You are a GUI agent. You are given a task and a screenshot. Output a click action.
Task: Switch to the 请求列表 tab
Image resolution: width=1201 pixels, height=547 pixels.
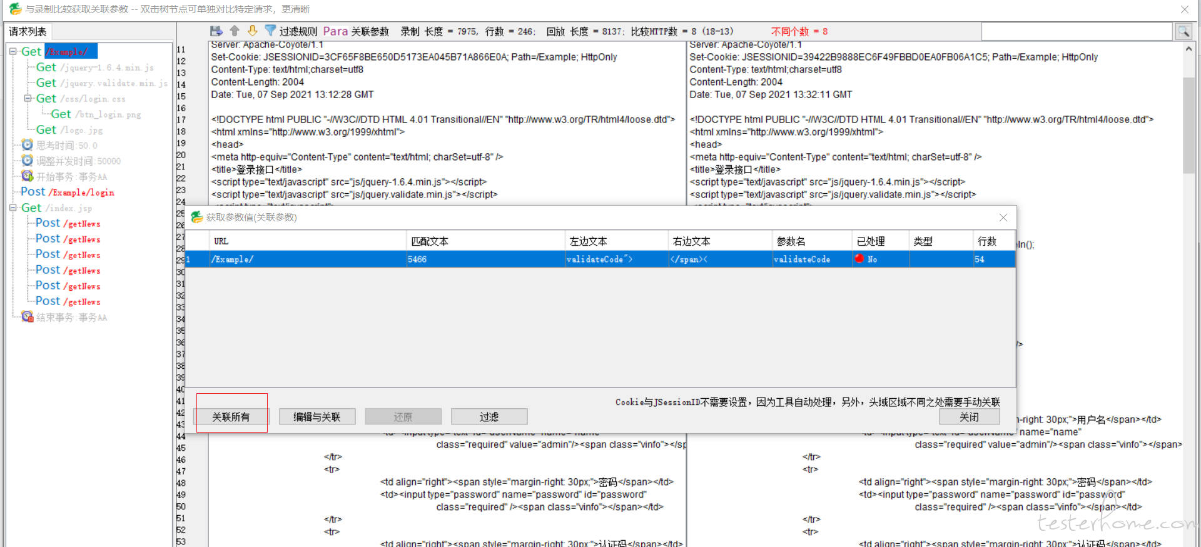(28, 31)
